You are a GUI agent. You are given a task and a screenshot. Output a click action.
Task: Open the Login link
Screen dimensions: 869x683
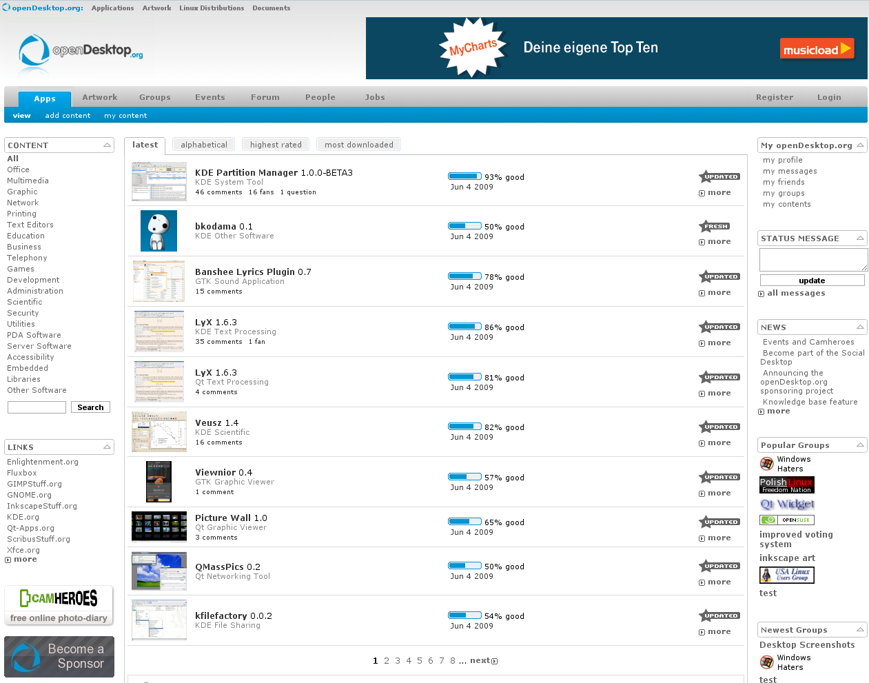tap(829, 97)
